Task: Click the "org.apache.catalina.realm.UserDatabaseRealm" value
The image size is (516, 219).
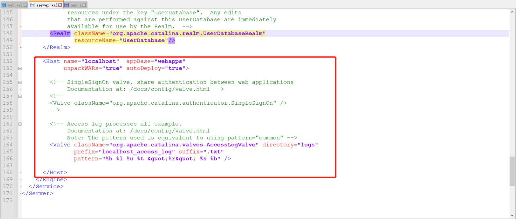Action: click(187, 33)
